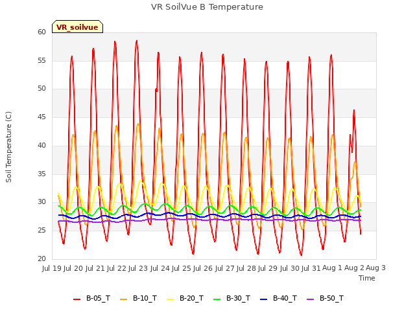Screen dimensions: 415x311
Task: Click the 25 y-axis tick label
Action: [x=41, y=231]
